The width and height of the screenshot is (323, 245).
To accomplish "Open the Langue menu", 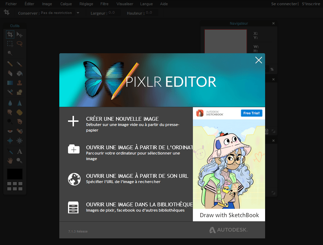I will [147, 4].
